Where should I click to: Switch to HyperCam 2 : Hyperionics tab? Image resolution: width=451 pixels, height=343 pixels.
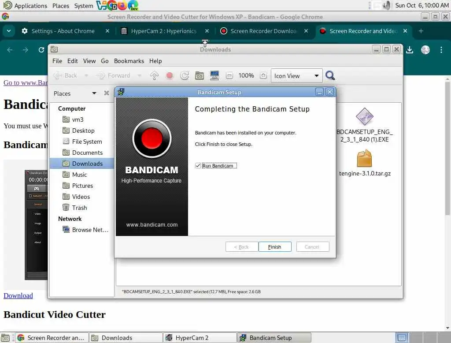point(165,31)
